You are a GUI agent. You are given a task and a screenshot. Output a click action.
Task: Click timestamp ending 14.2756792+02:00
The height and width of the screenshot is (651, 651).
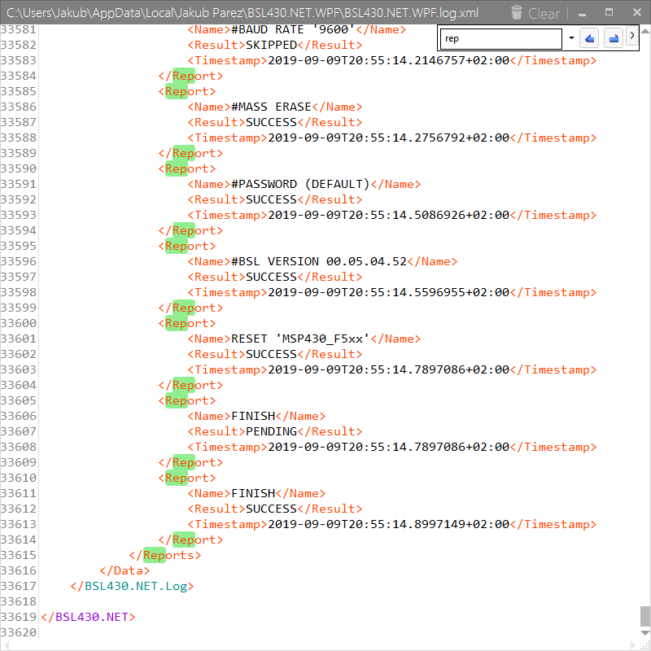coord(389,138)
